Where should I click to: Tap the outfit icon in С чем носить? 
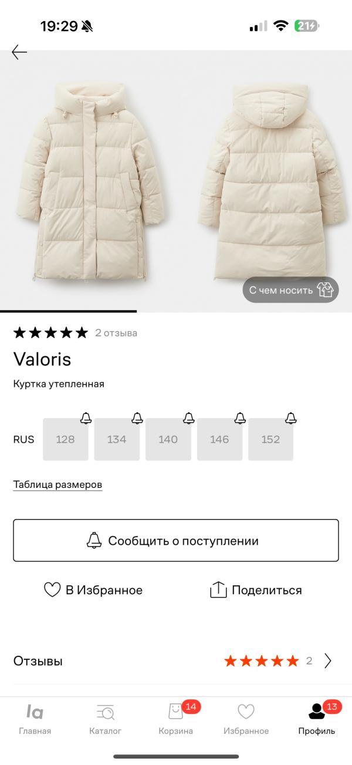tap(325, 289)
